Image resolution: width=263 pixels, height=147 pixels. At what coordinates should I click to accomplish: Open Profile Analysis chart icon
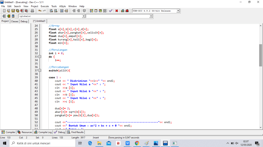pos(123,11)
